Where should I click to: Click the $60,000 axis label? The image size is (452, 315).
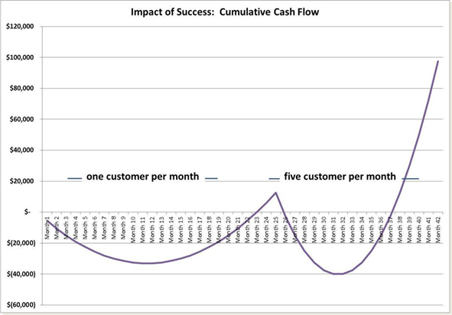21,119
